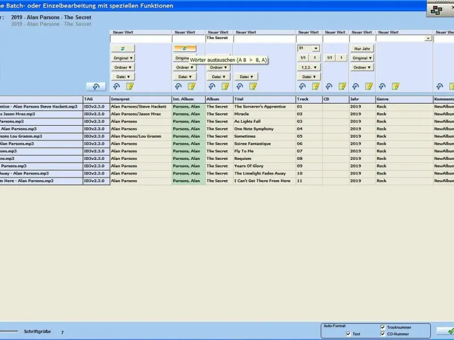Select the title cell 'One Note Symphony'

[x=264, y=129]
